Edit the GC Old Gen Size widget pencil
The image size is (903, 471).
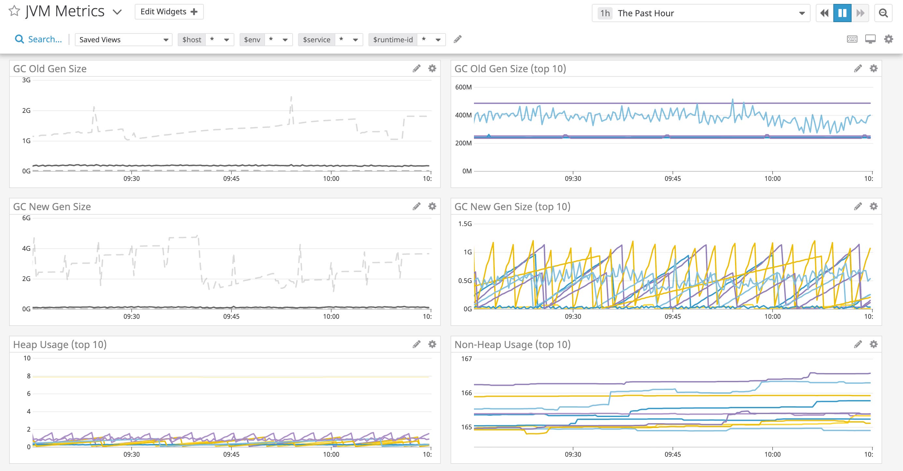click(416, 69)
